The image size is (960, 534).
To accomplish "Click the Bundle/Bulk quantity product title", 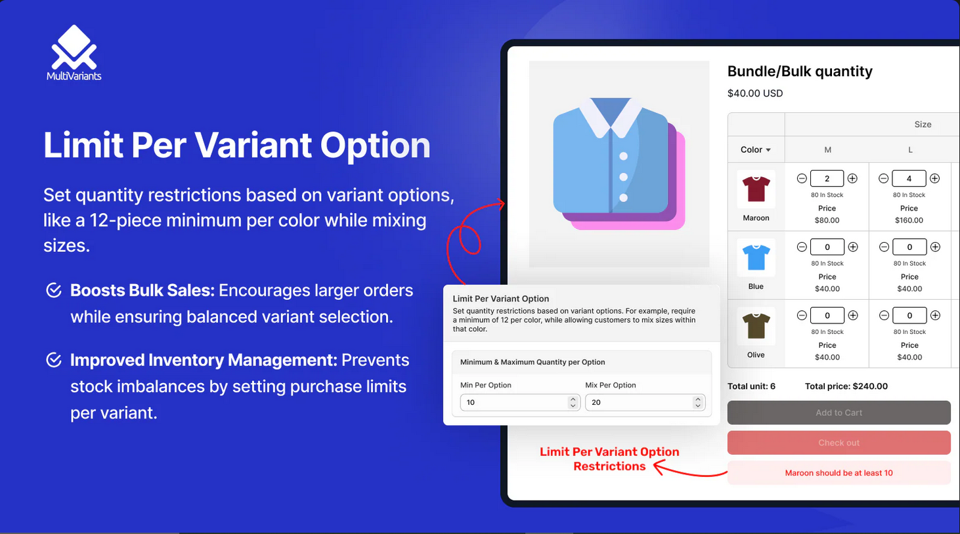I will click(800, 72).
